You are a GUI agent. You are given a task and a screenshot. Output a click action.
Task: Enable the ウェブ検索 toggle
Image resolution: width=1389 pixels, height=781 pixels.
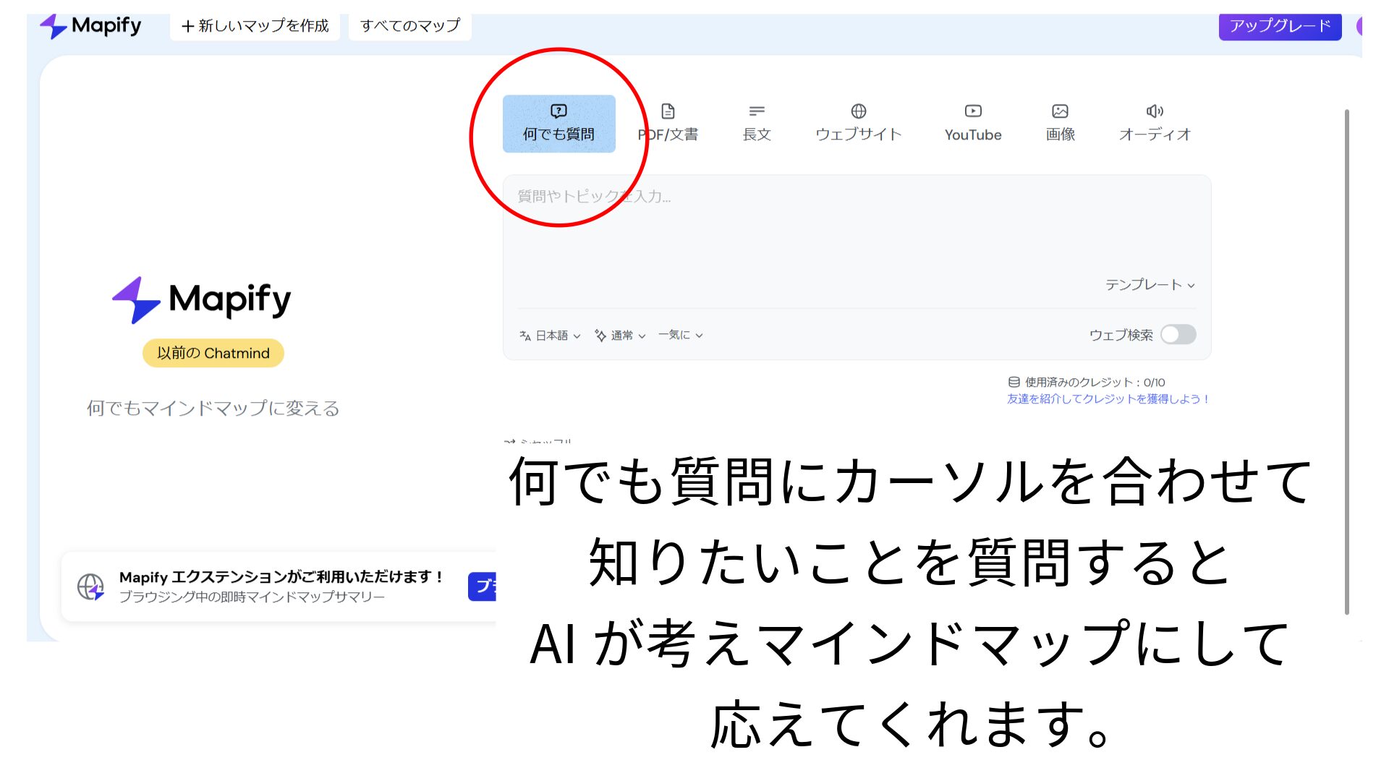tap(1178, 335)
